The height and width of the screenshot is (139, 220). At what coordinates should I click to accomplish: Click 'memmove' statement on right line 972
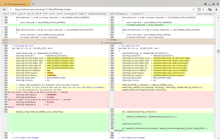point(162,87)
